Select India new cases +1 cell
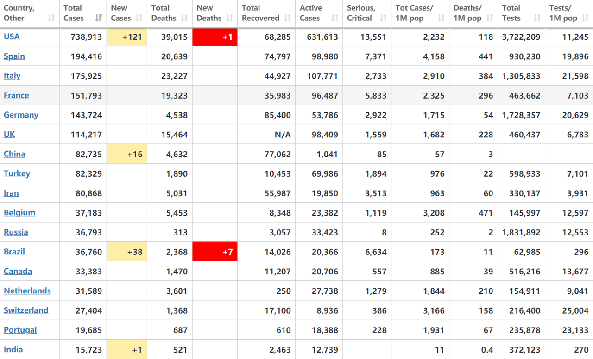 tap(127, 350)
